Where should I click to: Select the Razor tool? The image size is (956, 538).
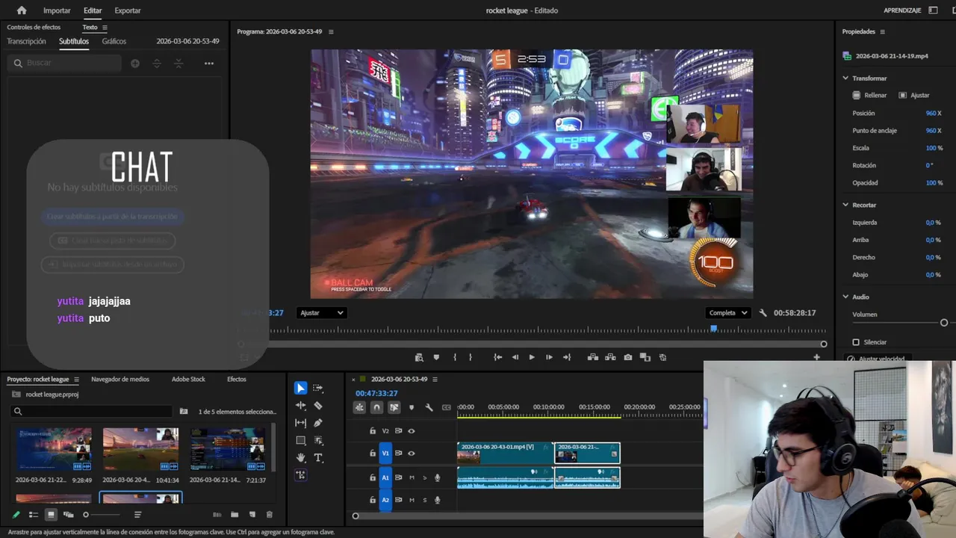click(x=318, y=406)
